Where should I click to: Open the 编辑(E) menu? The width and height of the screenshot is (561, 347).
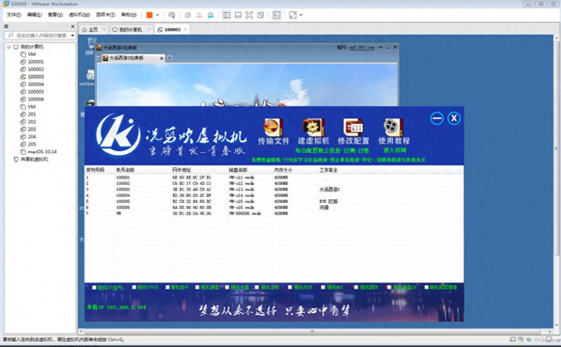tap(34, 15)
